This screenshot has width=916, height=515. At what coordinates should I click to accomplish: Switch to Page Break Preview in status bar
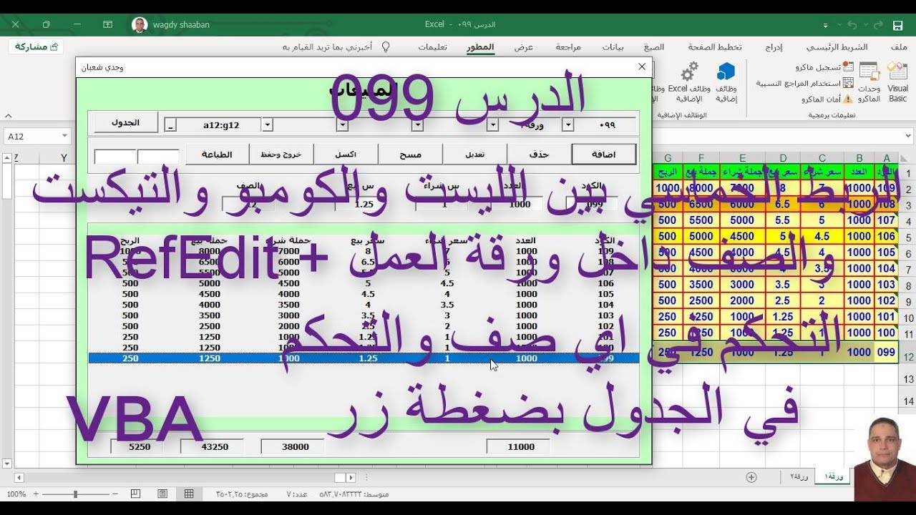(x=137, y=494)
